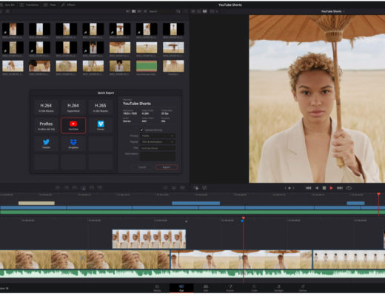Select the green solid color clip thumbnail

pos(147,66)
